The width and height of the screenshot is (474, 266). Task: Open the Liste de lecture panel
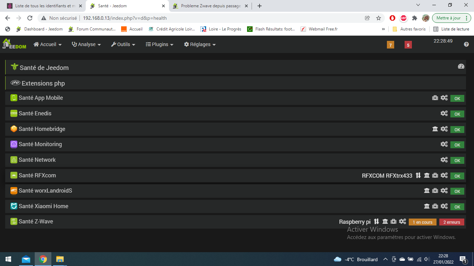click(451, 29)
